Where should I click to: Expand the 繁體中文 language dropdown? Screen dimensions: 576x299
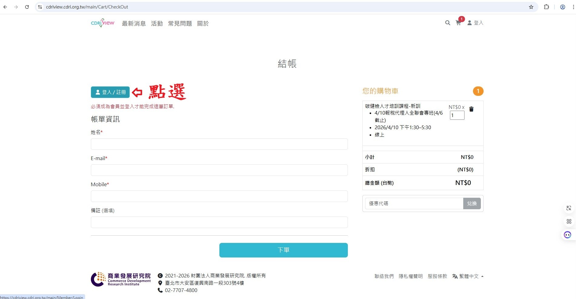click(468, 276)
